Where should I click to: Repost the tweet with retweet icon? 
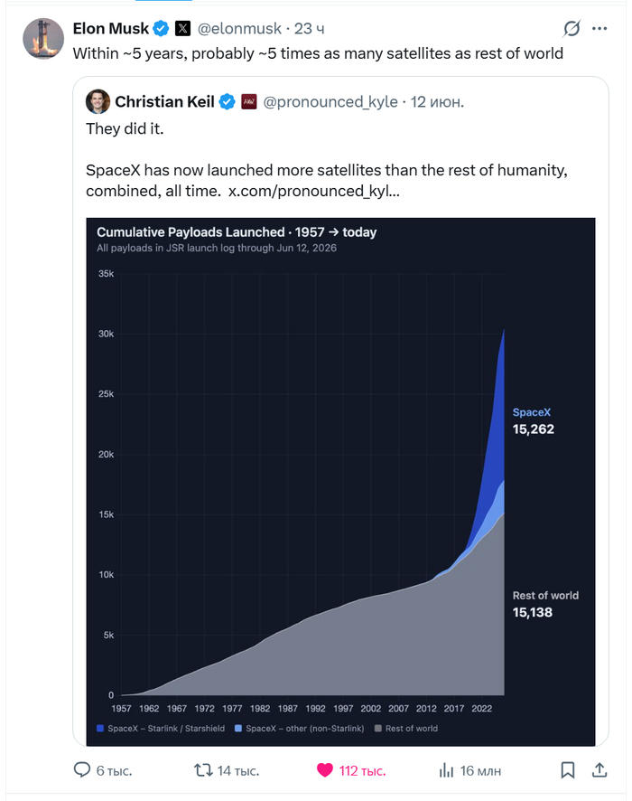(203, 770)
